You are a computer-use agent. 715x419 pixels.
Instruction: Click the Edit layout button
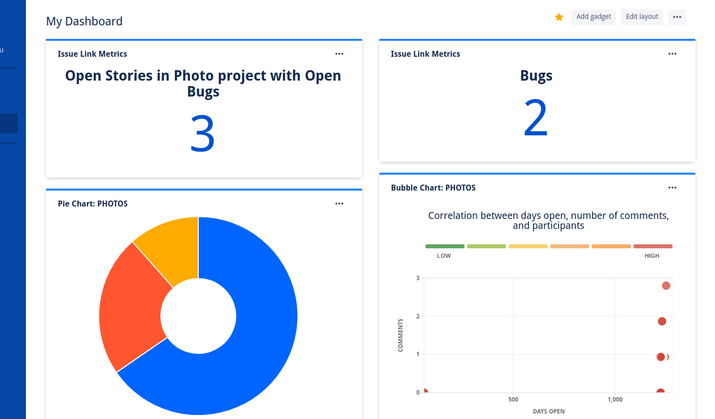pyautogui.click(x=642, y=16)
